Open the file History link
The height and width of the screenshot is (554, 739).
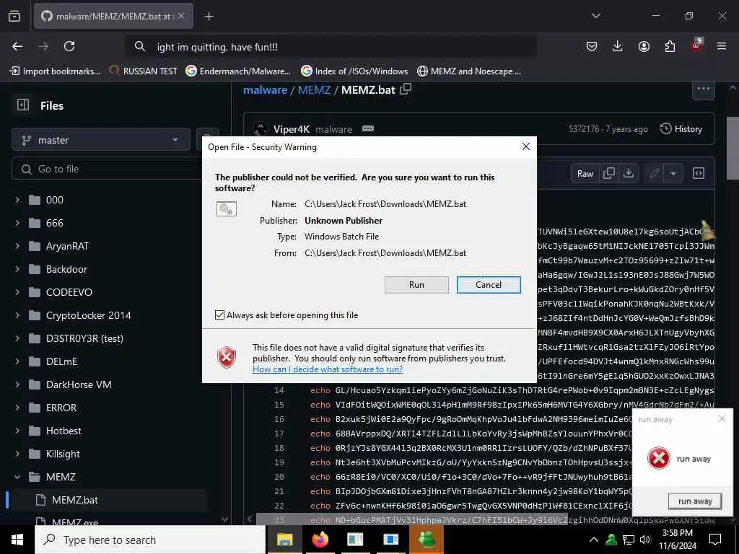(681, 128)
